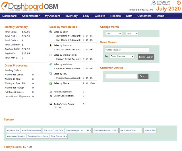Open the search-by Order Number dropdown
Image resolution: width=182 pixels, height=151 pixels.
[122, 57]
